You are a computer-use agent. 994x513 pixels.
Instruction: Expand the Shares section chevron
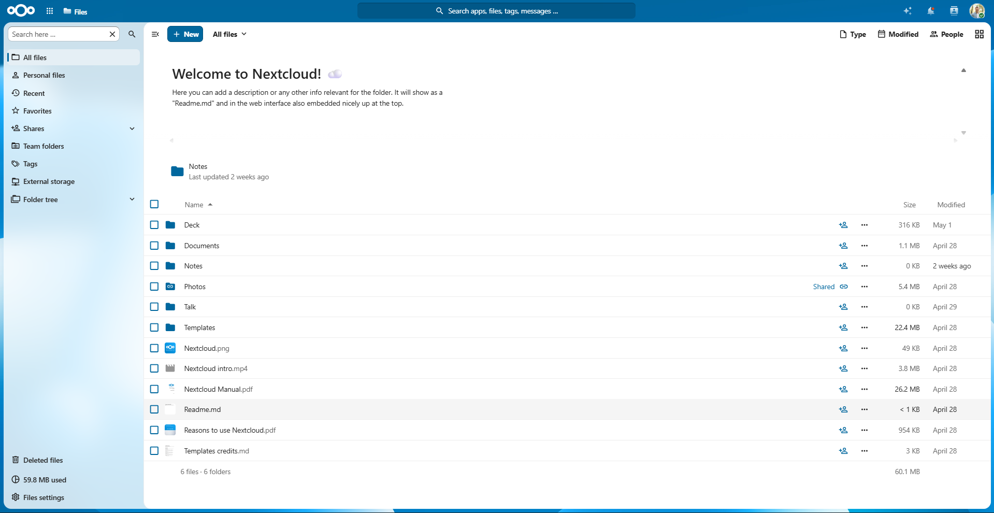[132, 129]
